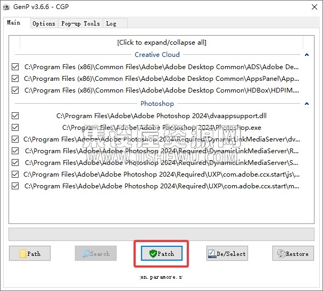Click the Path button with folder icon

[30, 253]
